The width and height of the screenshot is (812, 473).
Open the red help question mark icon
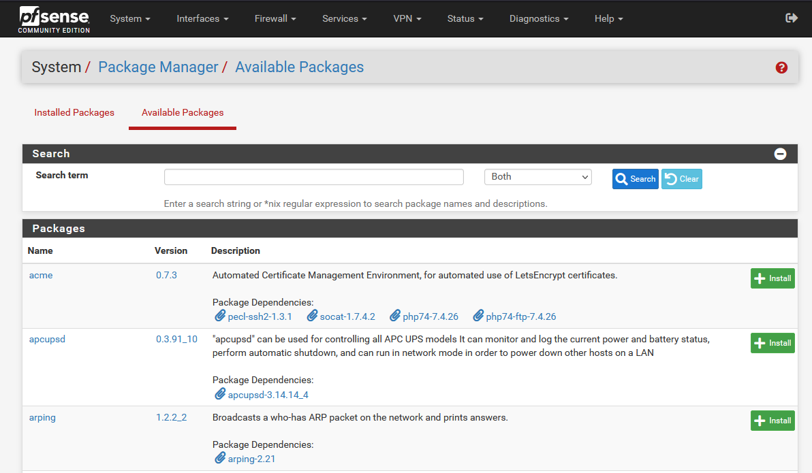781,67
